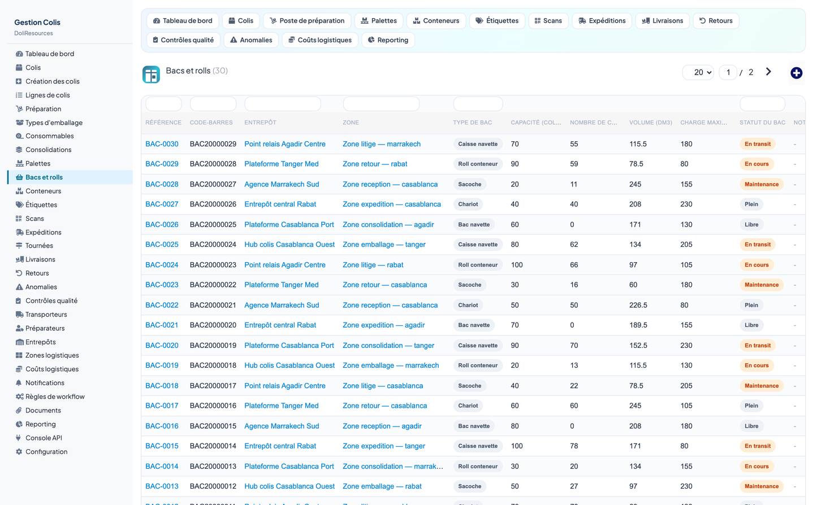Open the Statut du bac filter field

(x=762, y=104)
